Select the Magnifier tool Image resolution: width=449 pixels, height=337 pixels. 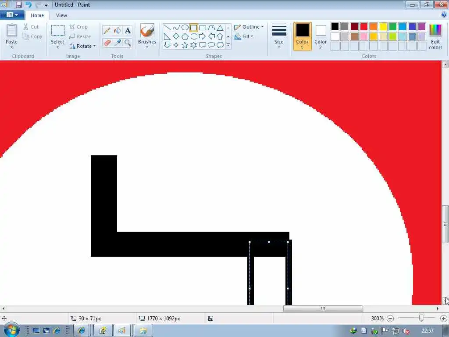point(128,43)
